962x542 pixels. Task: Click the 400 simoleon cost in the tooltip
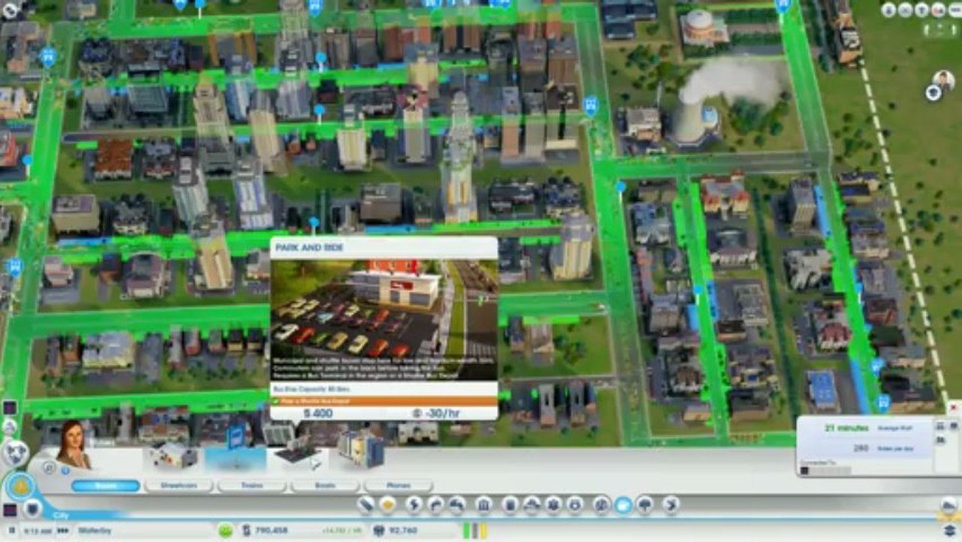coord(318,413)
